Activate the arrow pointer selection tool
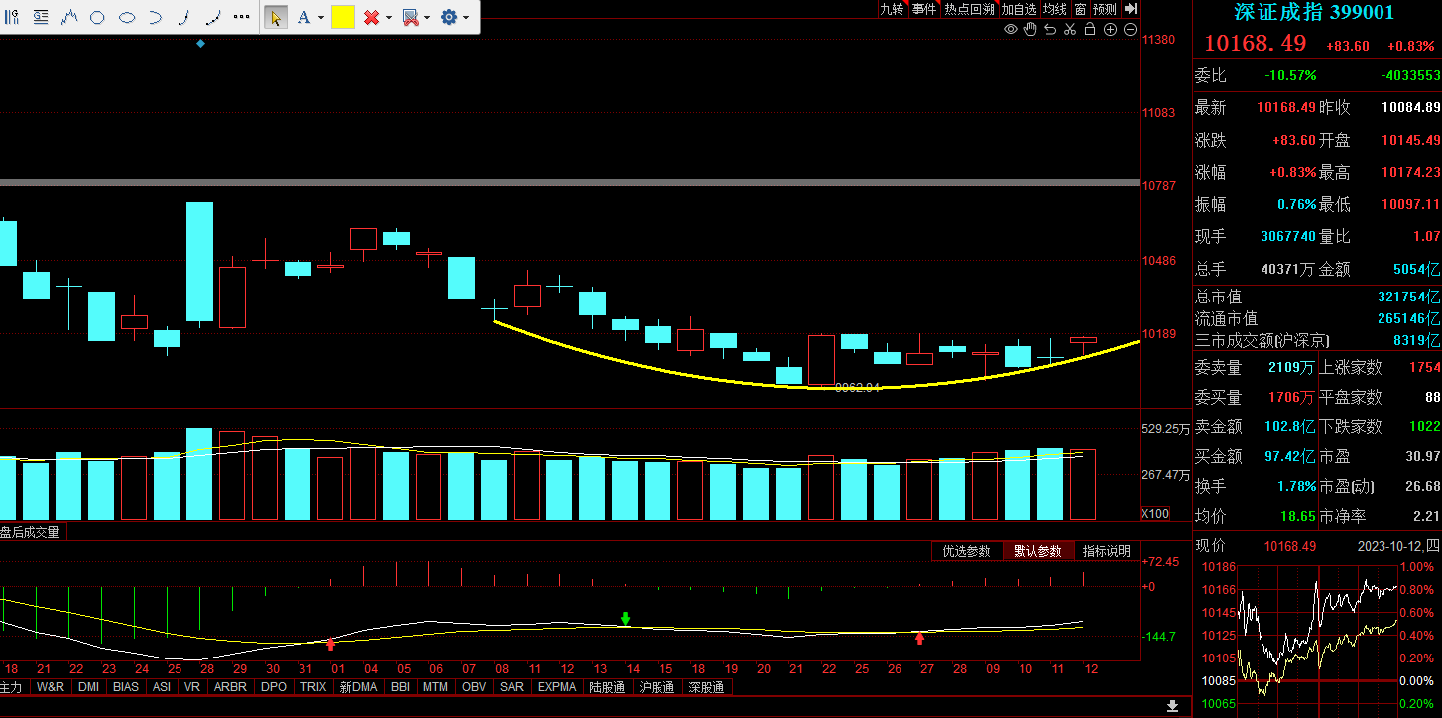 coord(276,17)
